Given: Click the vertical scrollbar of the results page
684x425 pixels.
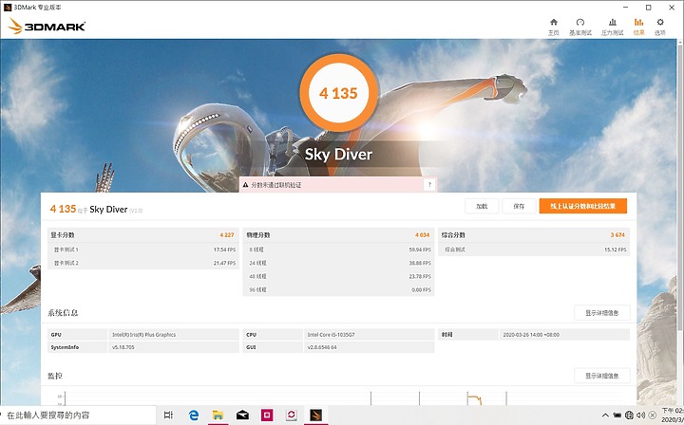Looking at the screenshot, I should 680,187.
